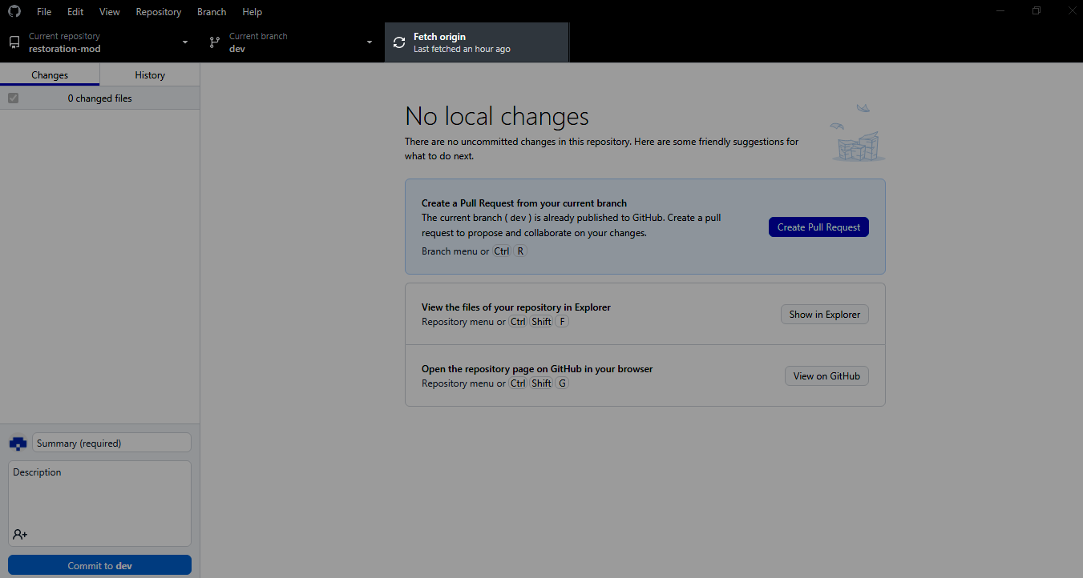The height and width of the screenshot is (578, 1083).
Task: Open the Repository menu
Action: (x=158, y=12)
